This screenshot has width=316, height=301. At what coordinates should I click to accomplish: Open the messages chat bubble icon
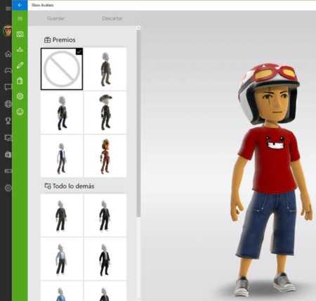[8, 87]
